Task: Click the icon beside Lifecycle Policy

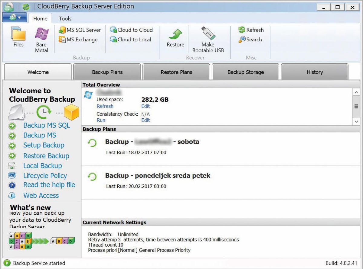Action: point(12,175)
